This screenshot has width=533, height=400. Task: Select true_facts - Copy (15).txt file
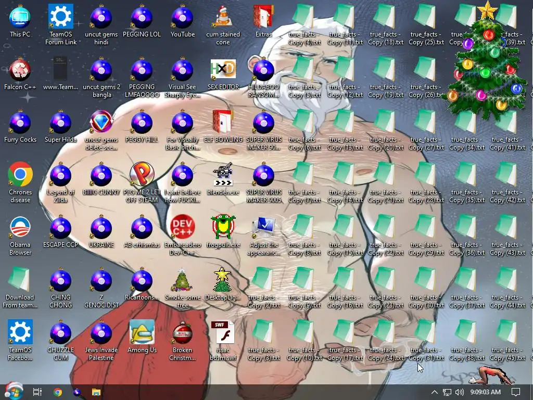(345, 235)
